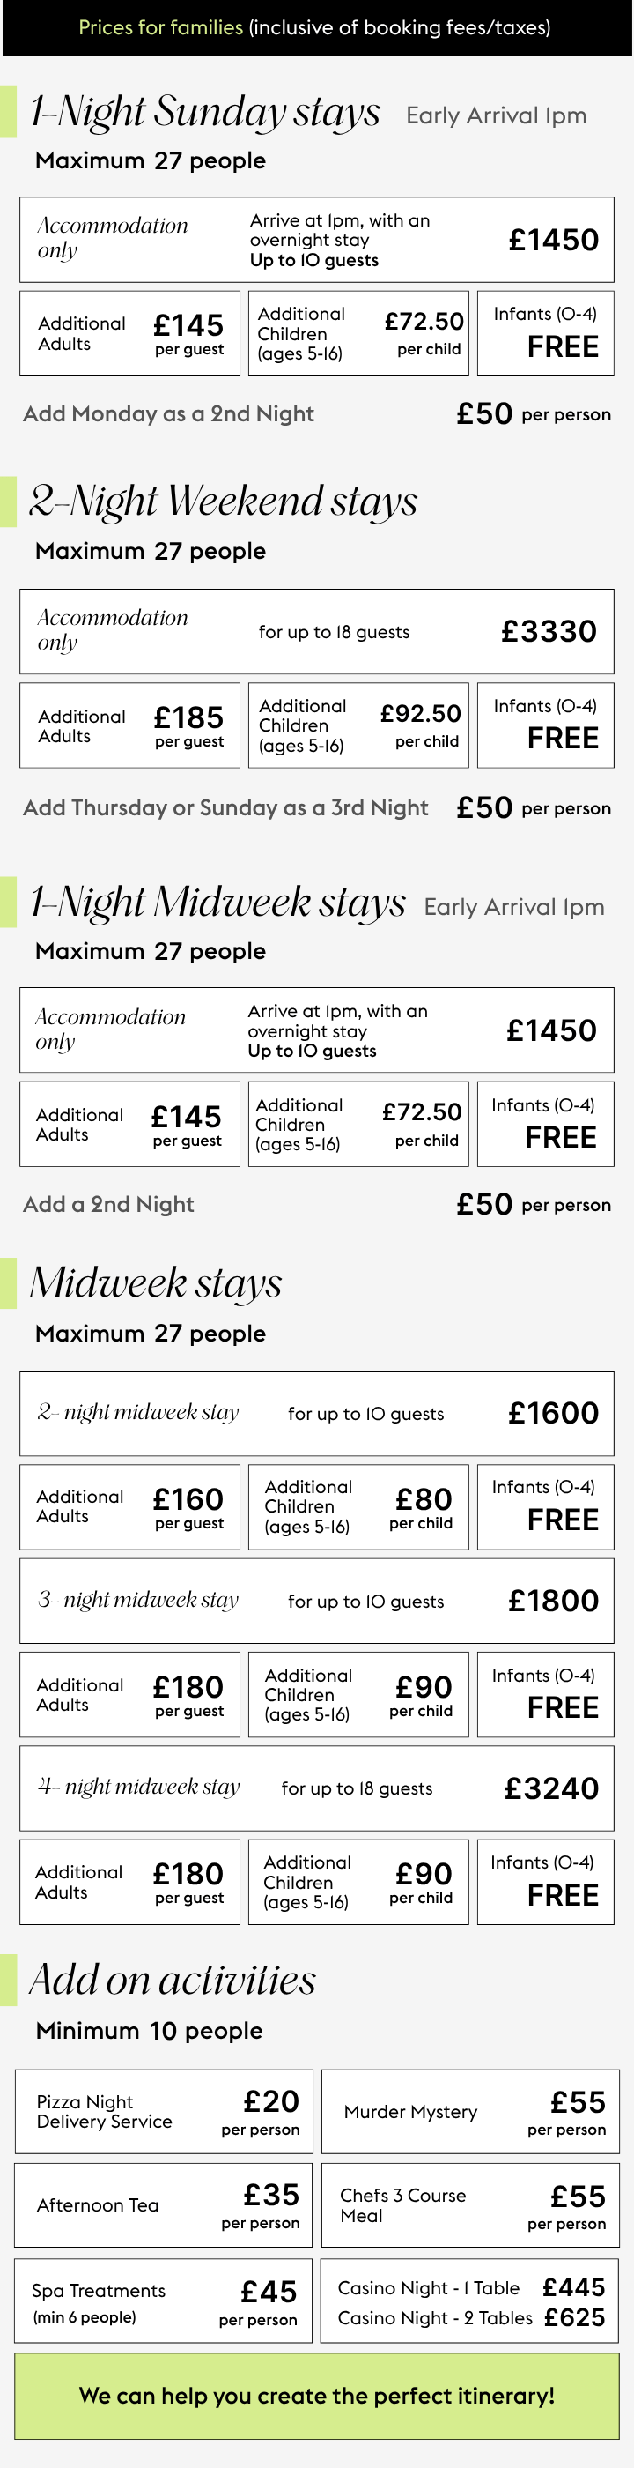
Task: Select the 3-night midweek stay £1800 box
Action: [x=317, y=1601]
